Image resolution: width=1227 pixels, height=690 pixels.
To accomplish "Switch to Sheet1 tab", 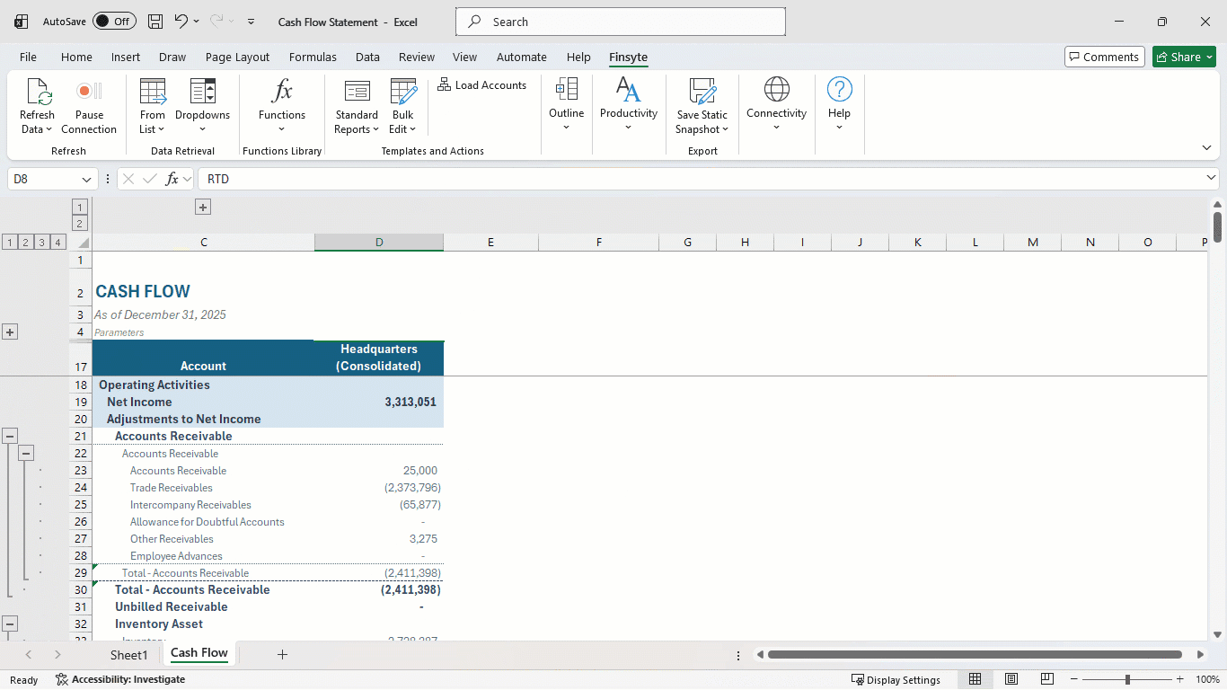I will [128, 655].
